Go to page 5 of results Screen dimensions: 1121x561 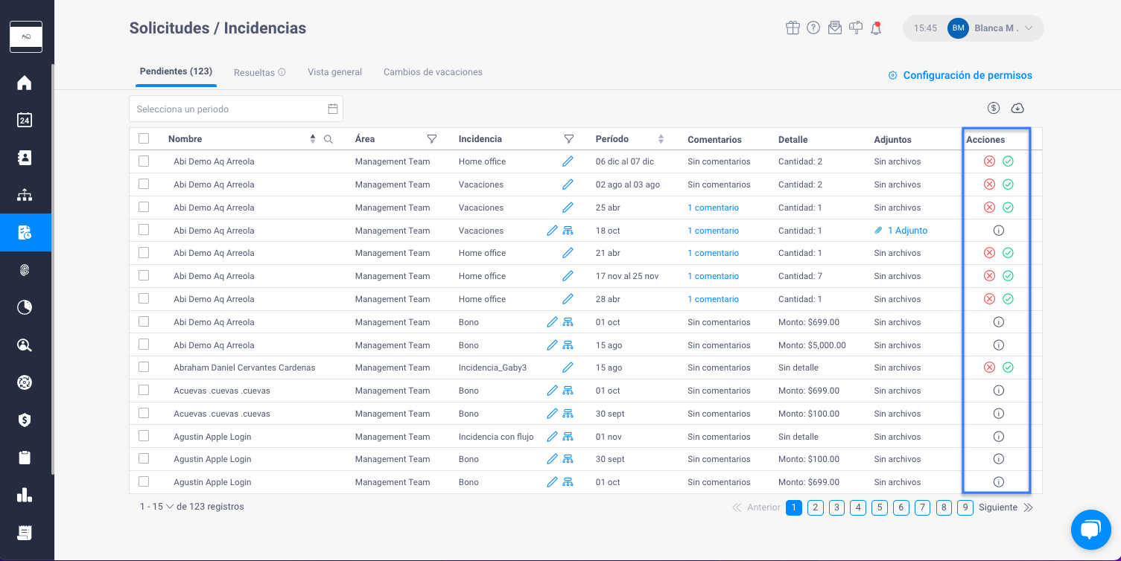(x=880, y=507)
